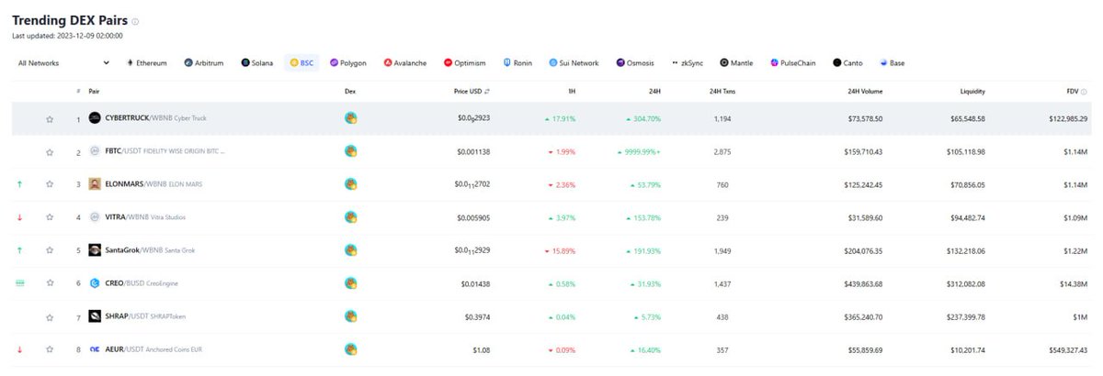Click SantaGrok token logo

[95, 250]
